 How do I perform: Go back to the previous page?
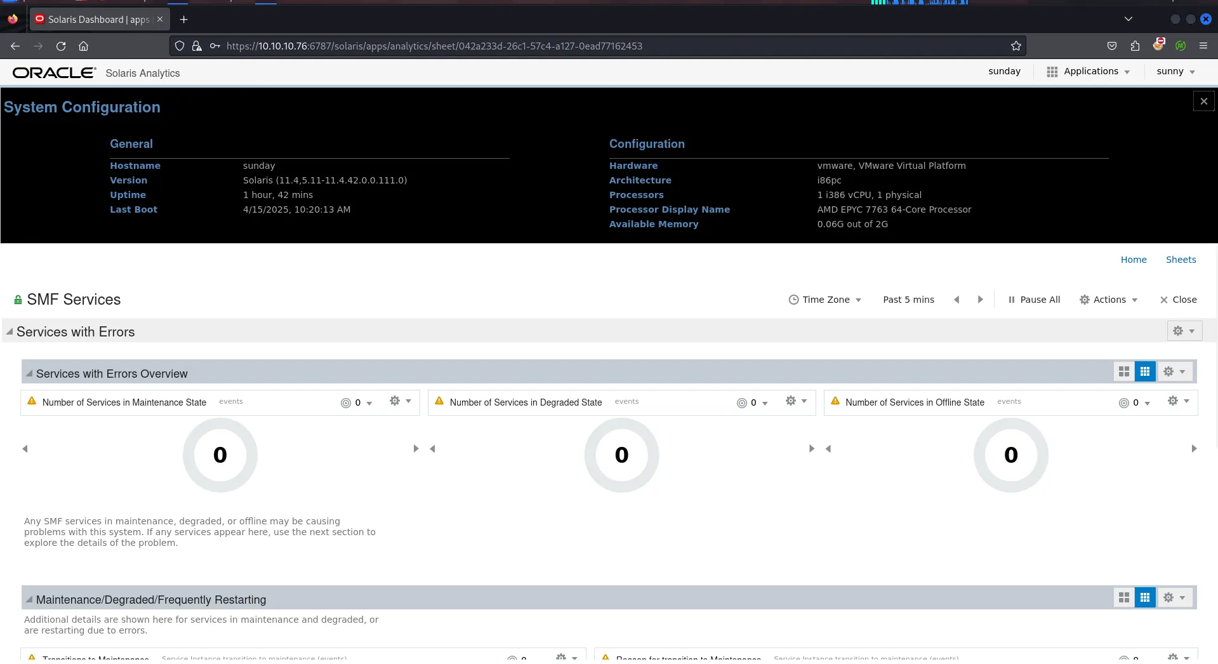coord(15,46)
